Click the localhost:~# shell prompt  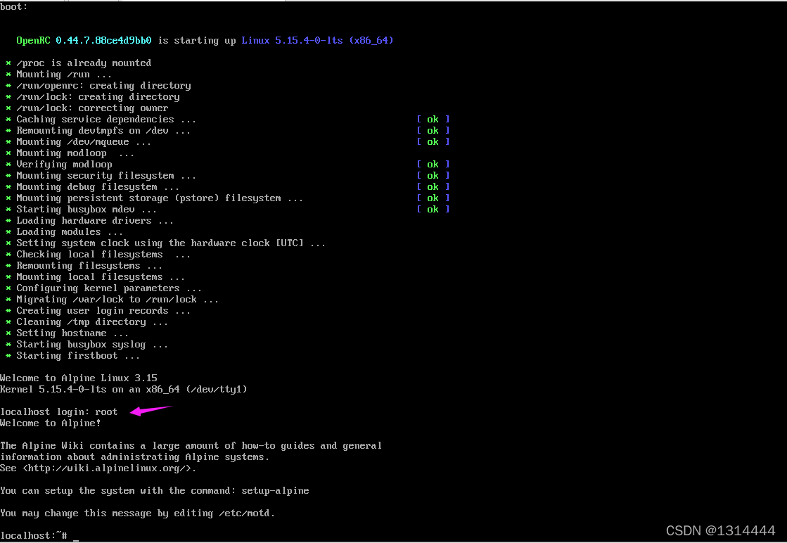pos(34,535)
